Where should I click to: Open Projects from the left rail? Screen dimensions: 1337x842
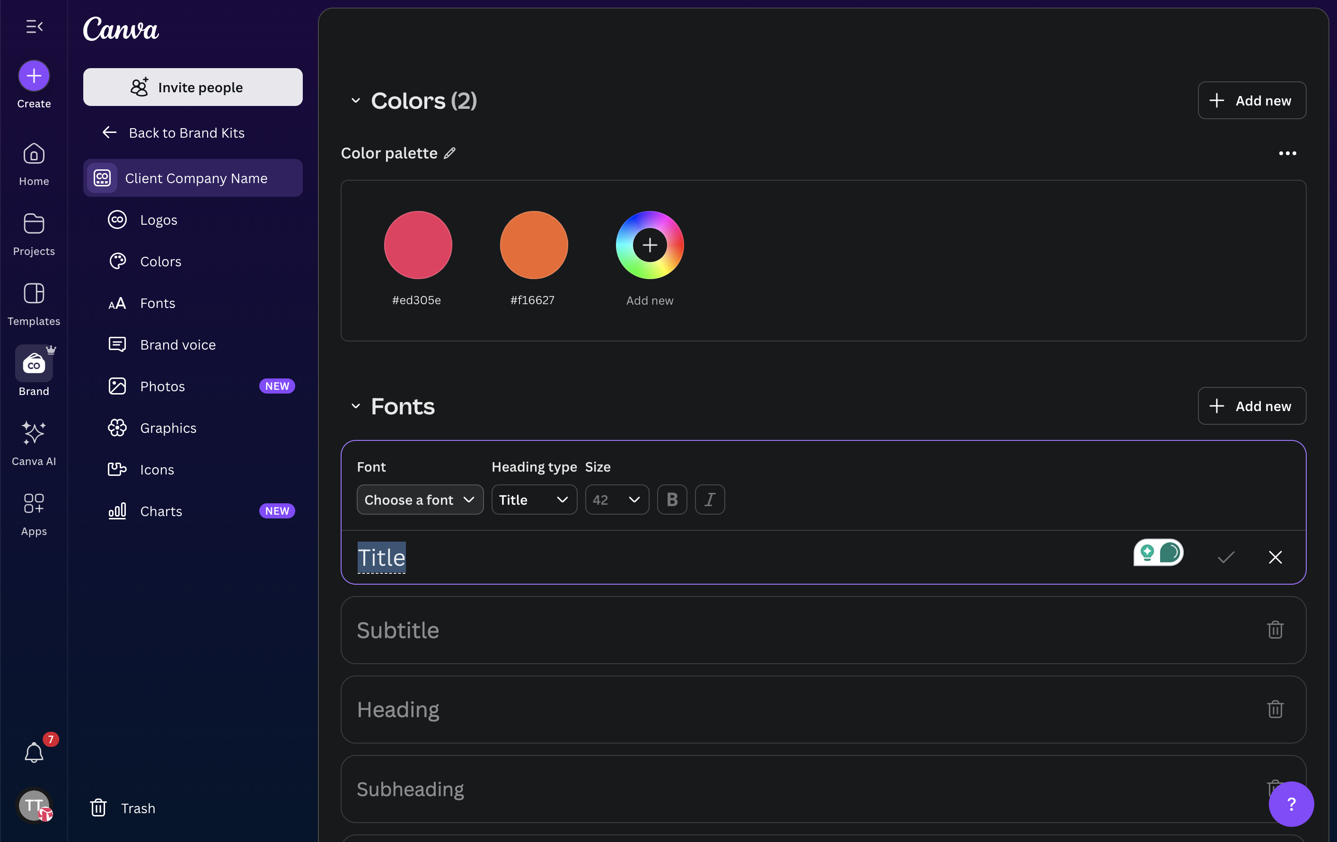tap(34, 234)
